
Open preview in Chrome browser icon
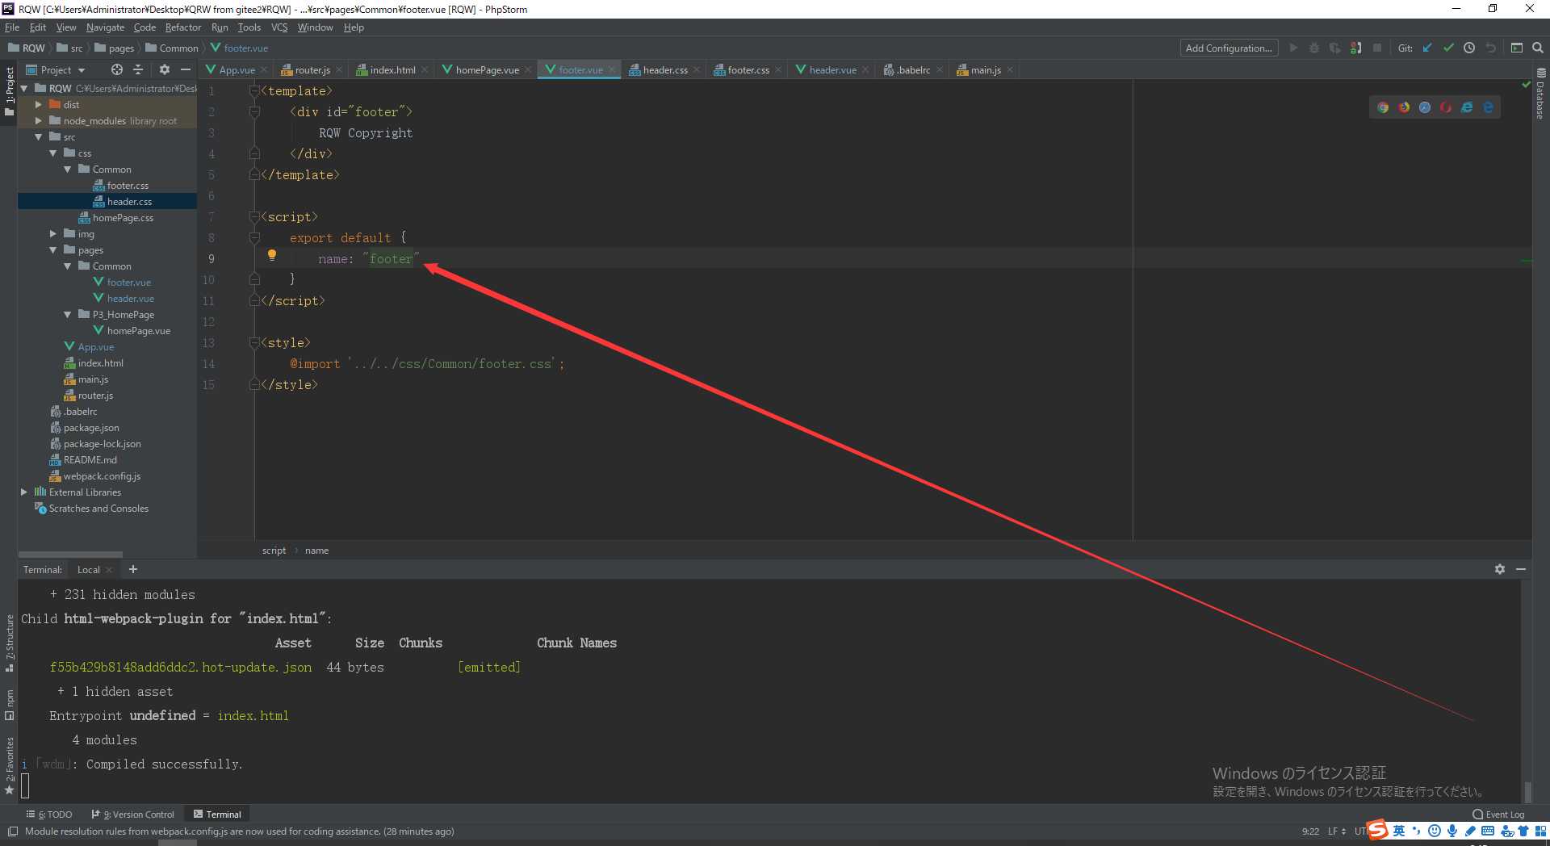pos(1383,107)
